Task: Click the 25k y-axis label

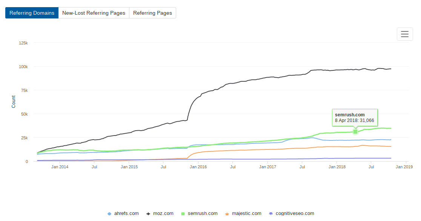Action: pyautogui.click(x=25, y=138)
